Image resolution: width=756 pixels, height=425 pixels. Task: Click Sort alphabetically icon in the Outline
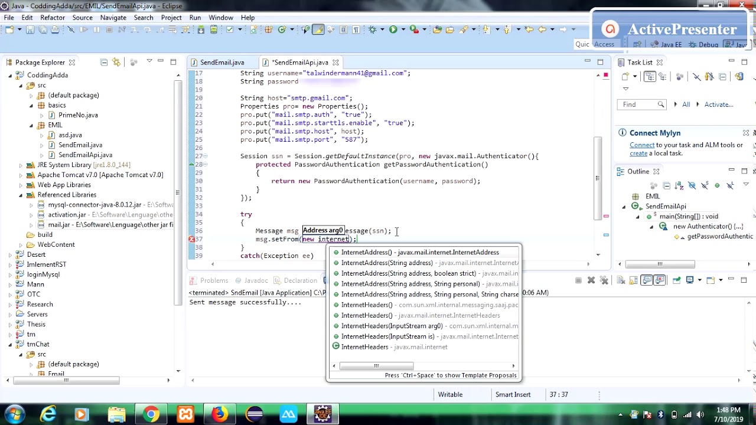point(680,185)
